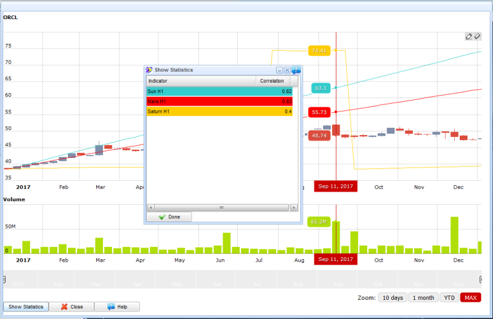Click the statistics table's right scroll arrow
Viewport: 493px width, 319px height.
294,208
